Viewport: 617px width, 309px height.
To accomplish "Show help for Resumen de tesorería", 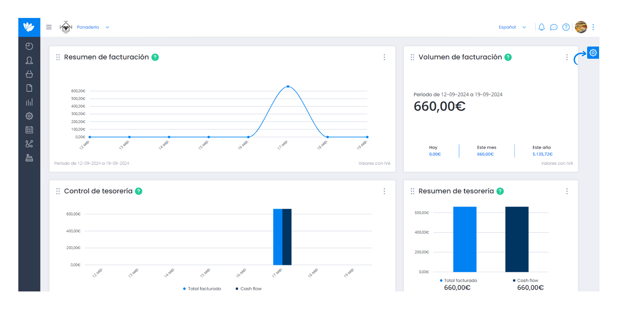I will [x=500, y=191].
